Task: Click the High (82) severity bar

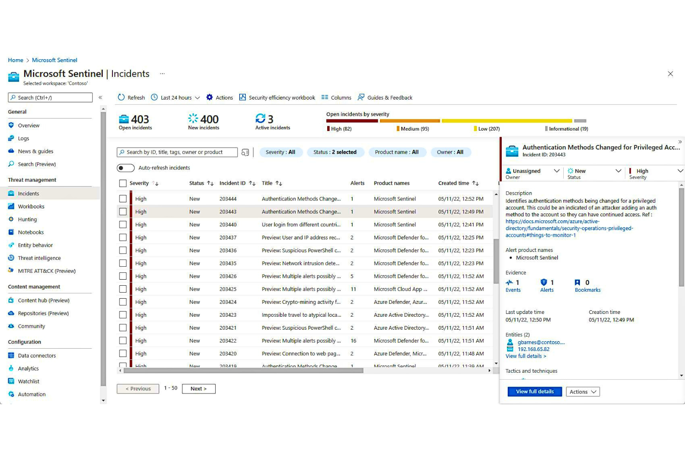Action: (352, 121)
